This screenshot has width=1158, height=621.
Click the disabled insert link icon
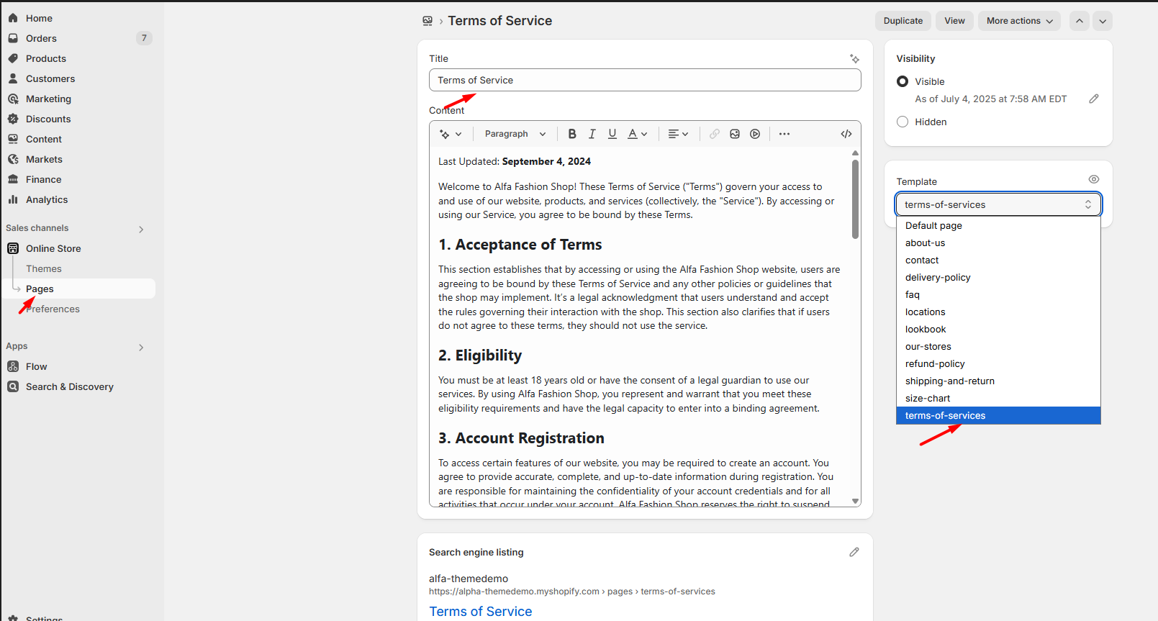click(x=715, y=134)
